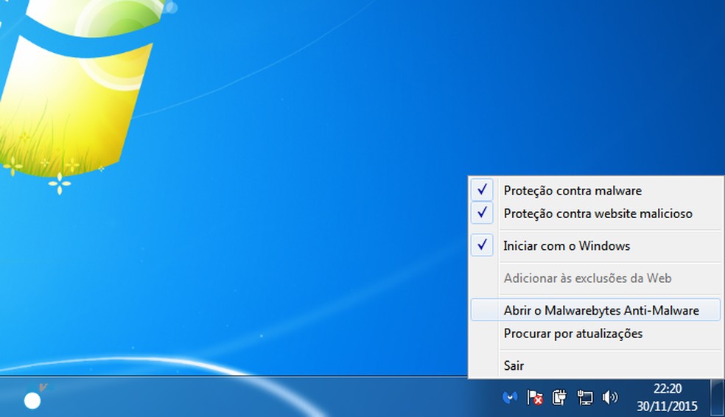Open the volume speaker icon

pyautogui.click(x=610, y=397)
